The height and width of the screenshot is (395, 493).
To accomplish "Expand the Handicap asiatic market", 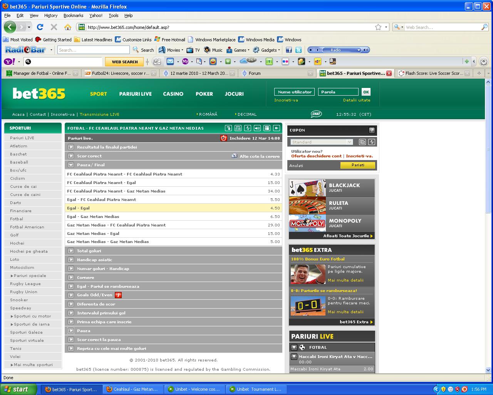I will point(71,260).
